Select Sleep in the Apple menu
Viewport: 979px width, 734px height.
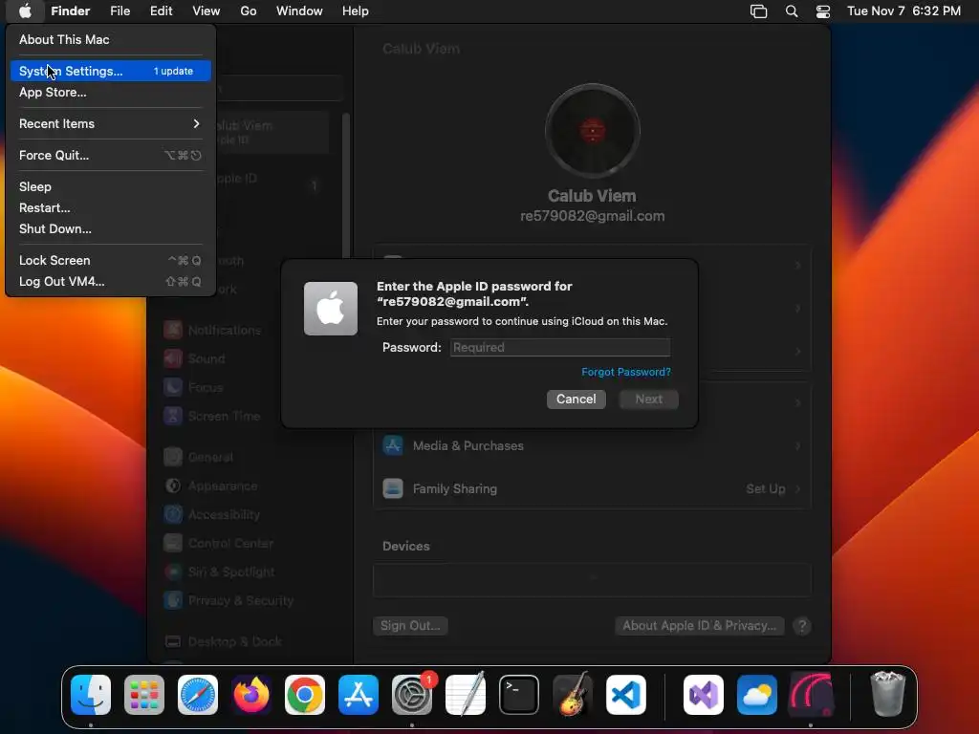[x=110, y=186]
